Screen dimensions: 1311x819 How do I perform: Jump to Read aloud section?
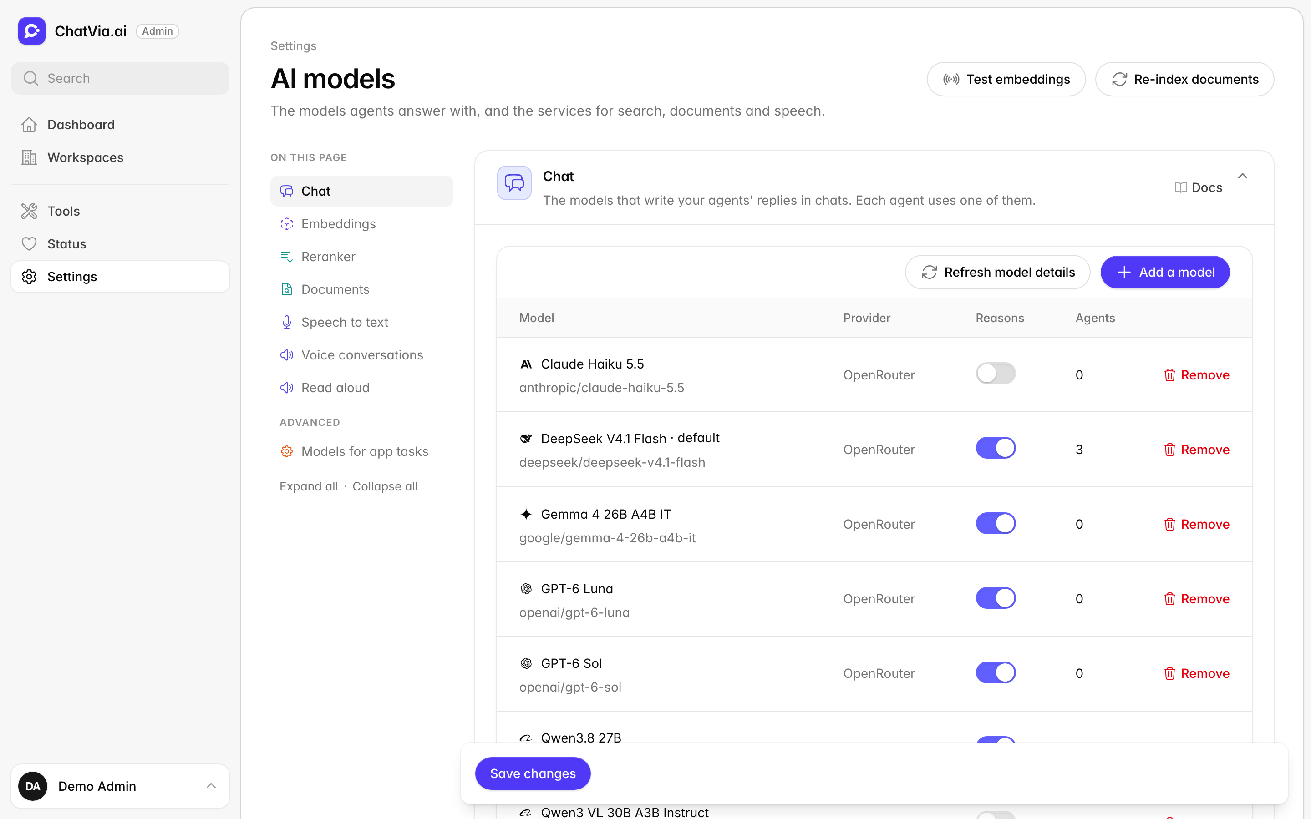point(362,388)
